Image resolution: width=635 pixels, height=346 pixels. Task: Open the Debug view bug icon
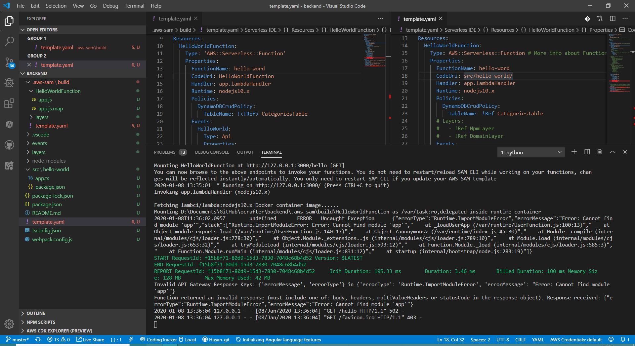point(9,83)
